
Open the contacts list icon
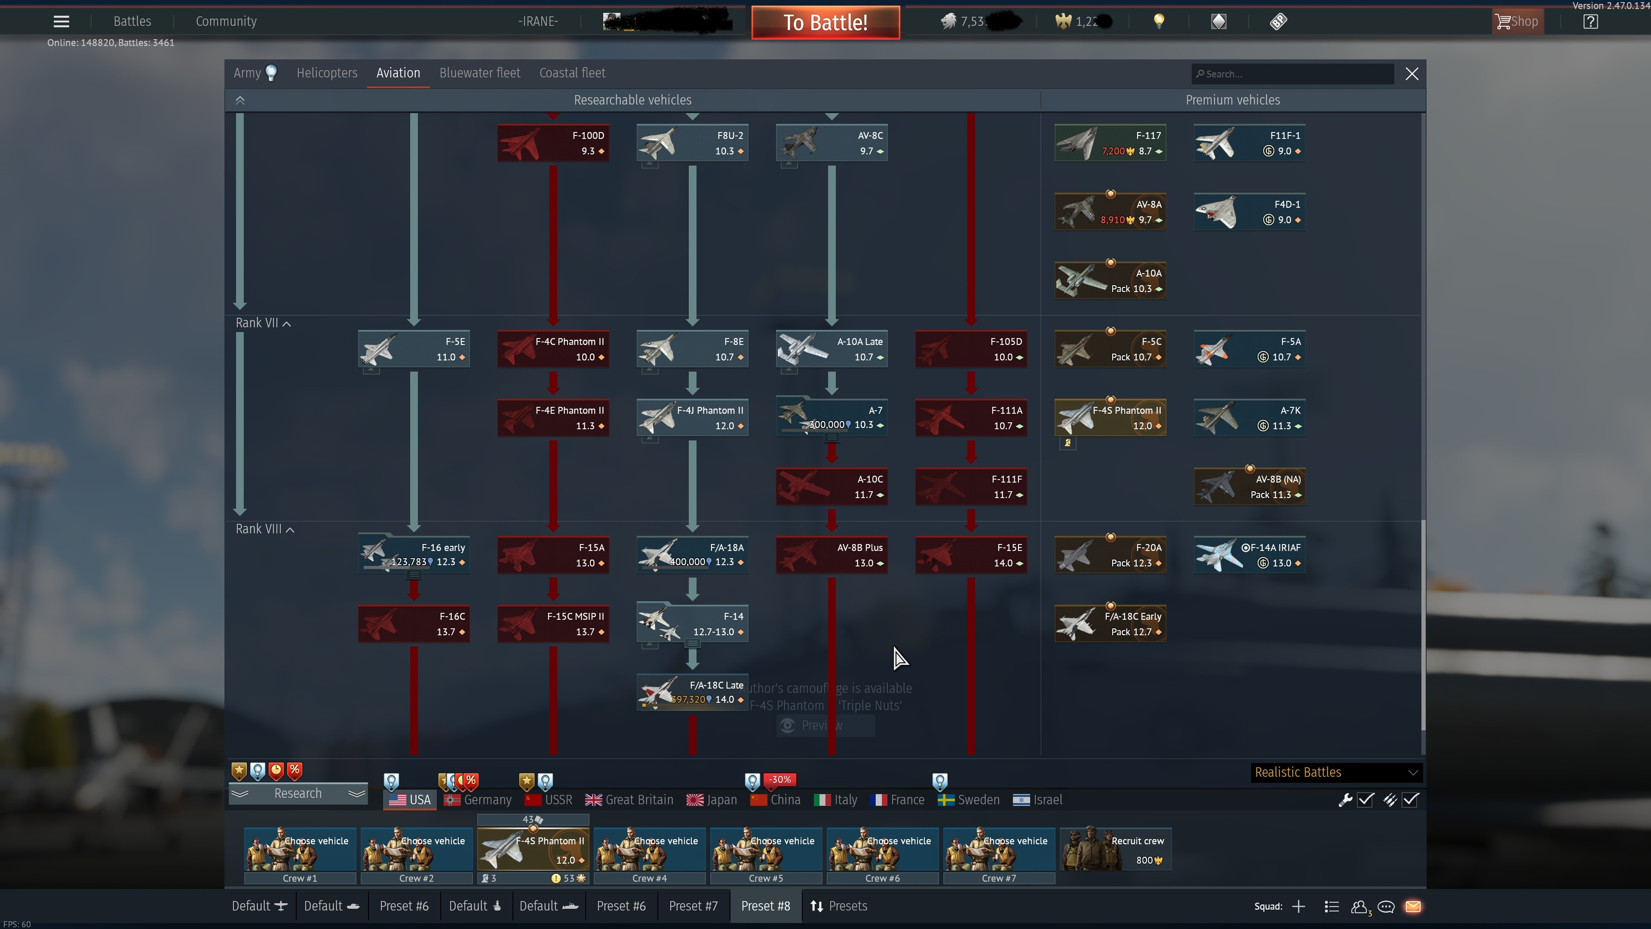[1332, 907]
